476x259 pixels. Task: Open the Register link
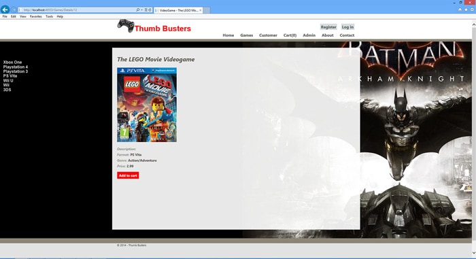[x=328, y=27]
